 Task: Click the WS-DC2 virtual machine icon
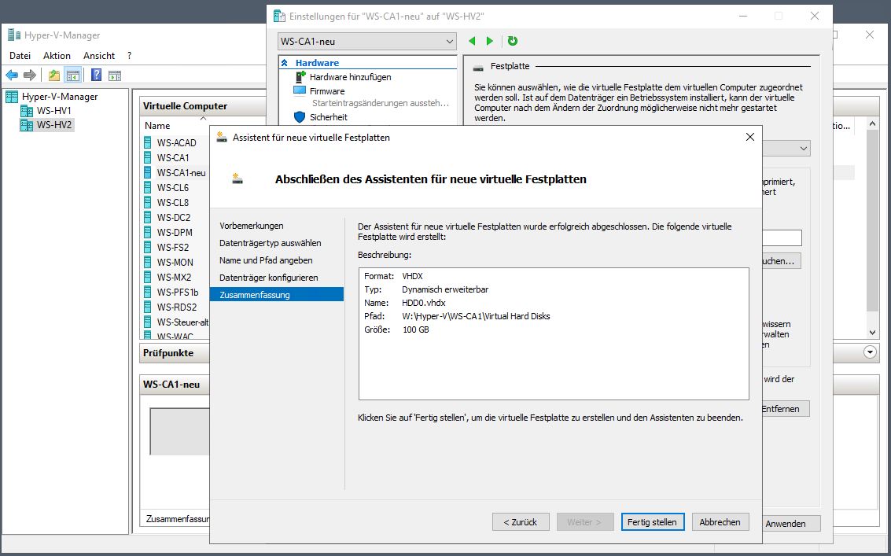tap(148, 217)
